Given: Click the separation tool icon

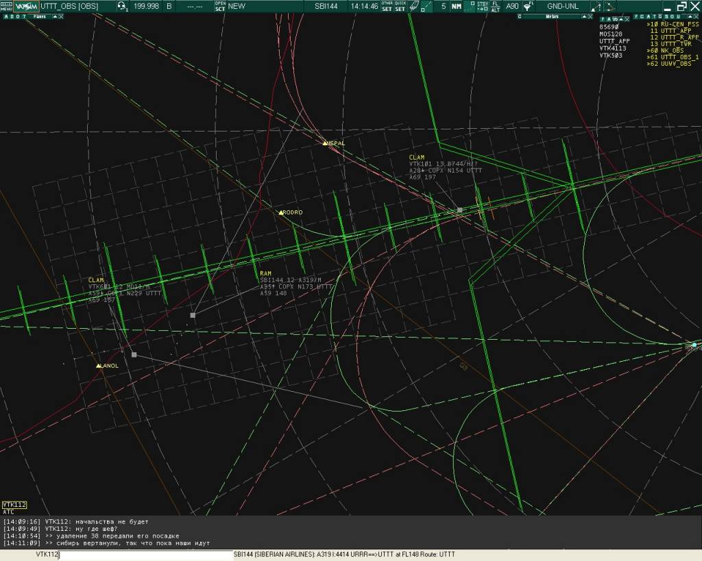Looking at the screenshot, I should tap(596, 6).
